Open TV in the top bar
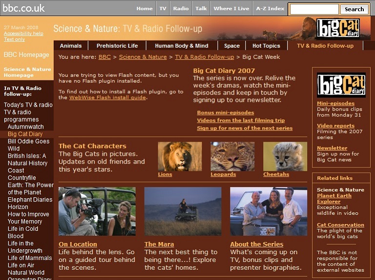Screen dimensions: 375x280 (163, 8)
